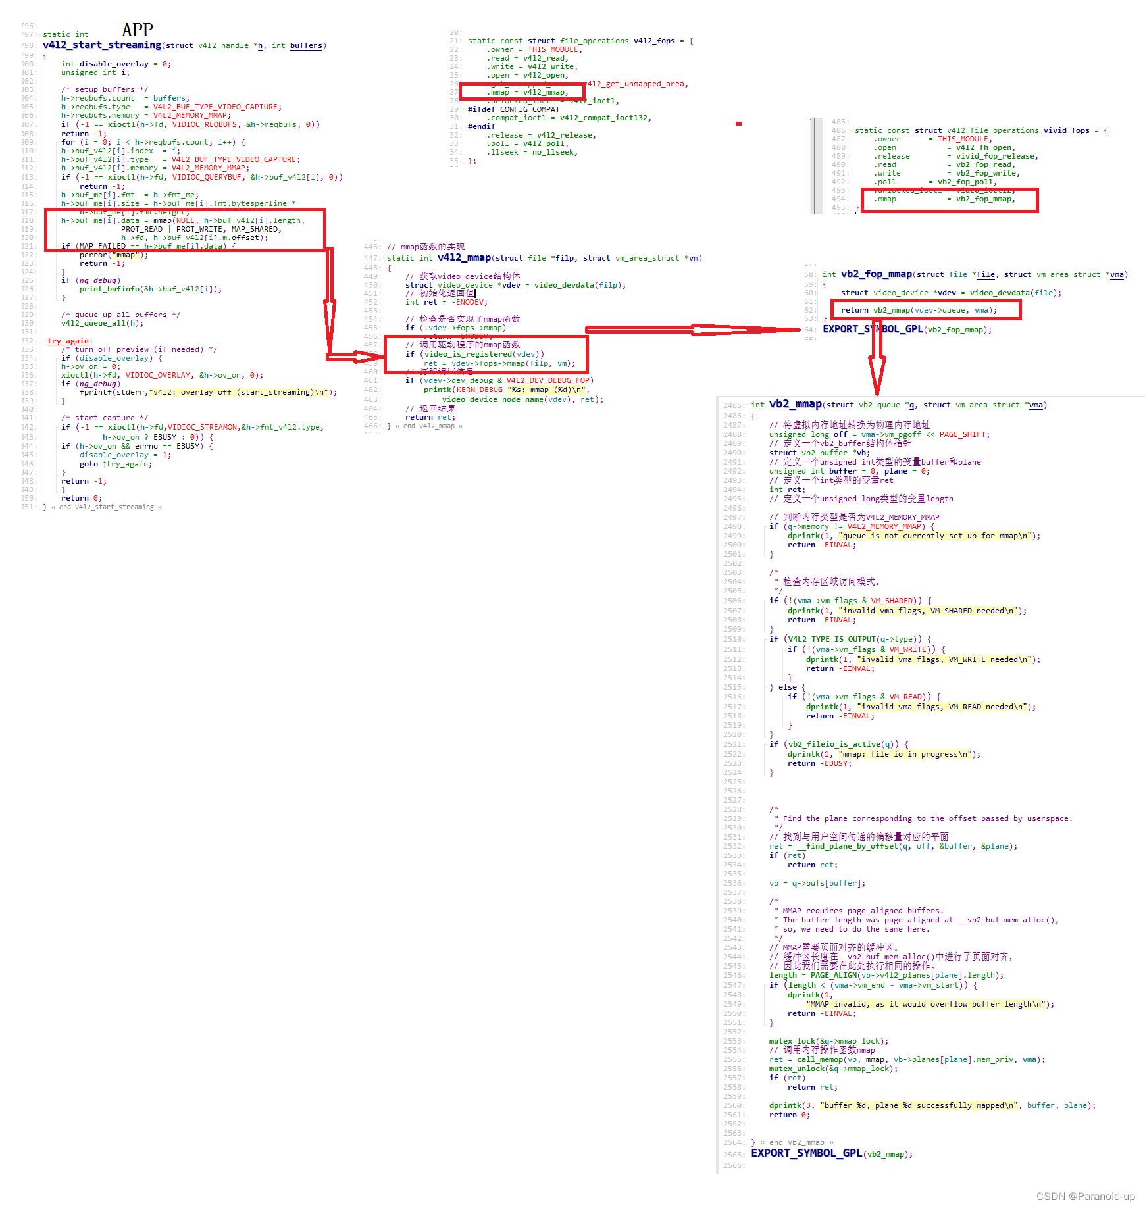Screen dimensions: 1145x1208
Task: Click the "// mmap函数的实现" comment
Action: coord(426,247)
